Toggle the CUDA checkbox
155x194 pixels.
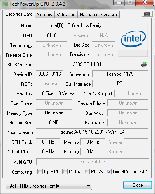tap(65, 171)
